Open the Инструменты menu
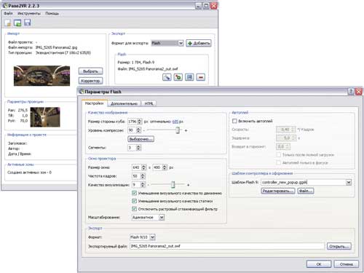The height and width of the screenshot is (273, 364). coord(29,13)
